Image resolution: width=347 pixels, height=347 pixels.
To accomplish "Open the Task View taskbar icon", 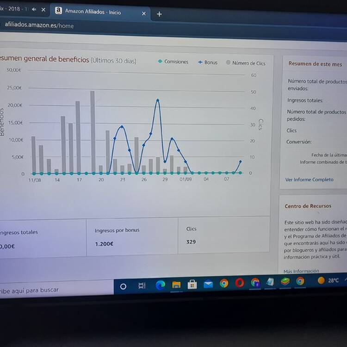I will coord(142,286).
